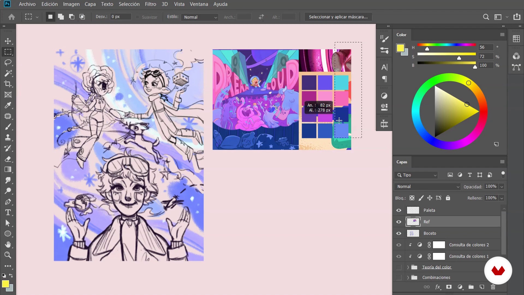Click Create new group folder icon
Viewport: 524px width, 295px height.
(x=471, y=287)
